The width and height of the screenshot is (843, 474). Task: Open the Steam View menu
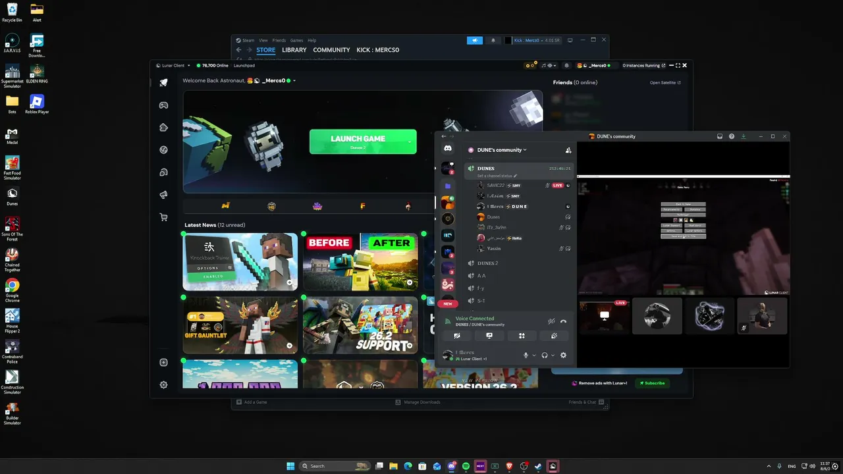(x=263, y=40)
